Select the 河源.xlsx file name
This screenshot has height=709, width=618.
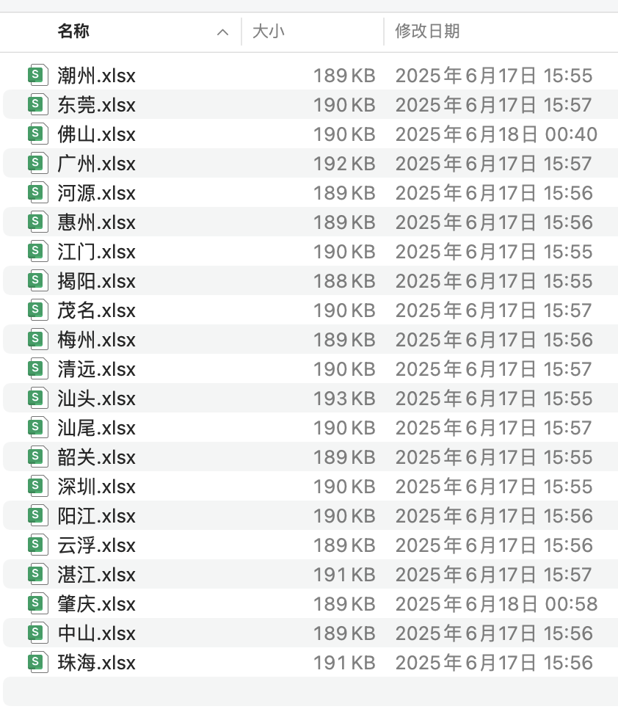(x=96, y=193)
